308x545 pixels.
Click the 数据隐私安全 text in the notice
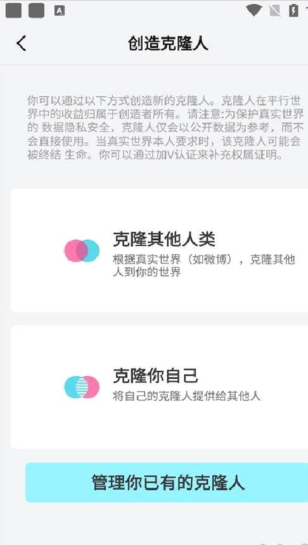coord(76,128)
